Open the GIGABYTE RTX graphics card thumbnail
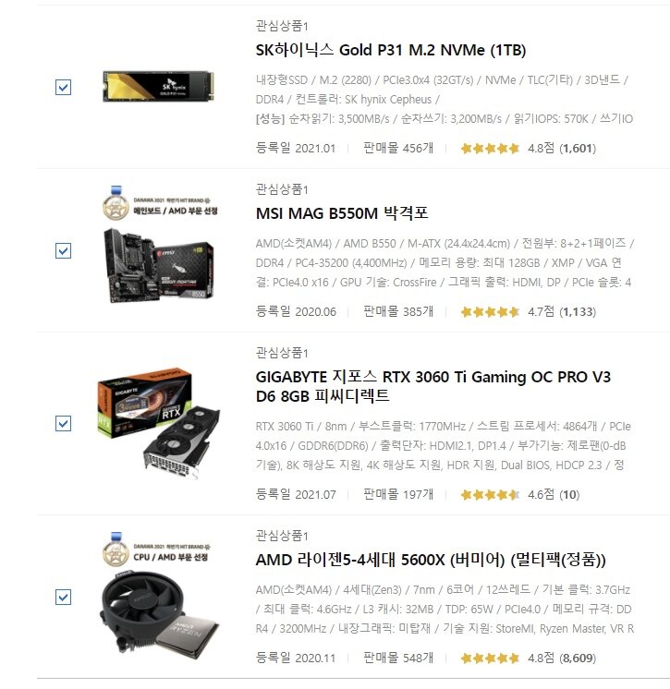This screenshot has height=689, width=670. (159, 422)
